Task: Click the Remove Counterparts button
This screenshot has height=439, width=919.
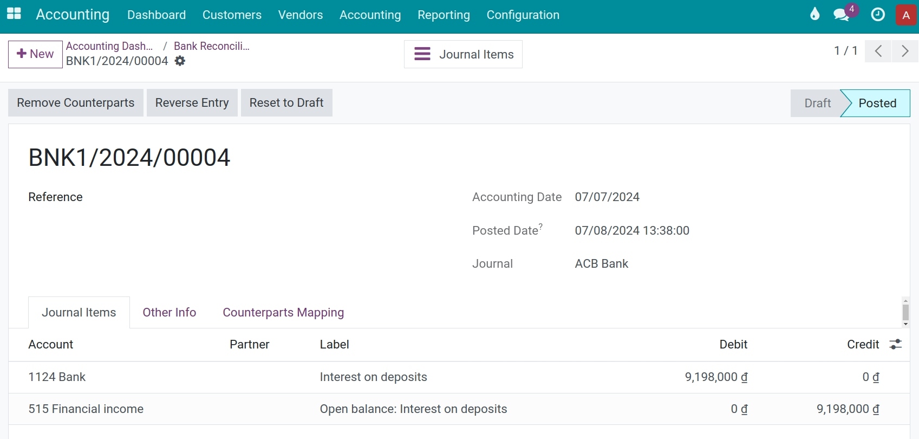Action: pos(75,103)
